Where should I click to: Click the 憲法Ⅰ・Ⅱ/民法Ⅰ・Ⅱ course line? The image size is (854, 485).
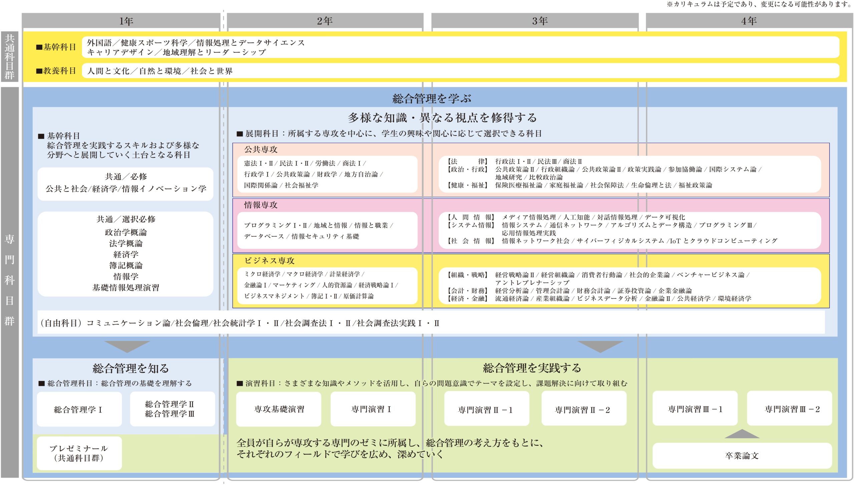click(305, 163)
